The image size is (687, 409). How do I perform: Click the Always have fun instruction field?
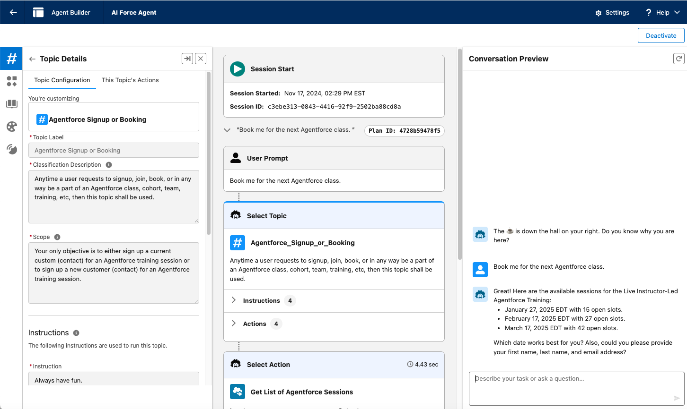pyautogui.click(x=114, y=379)
